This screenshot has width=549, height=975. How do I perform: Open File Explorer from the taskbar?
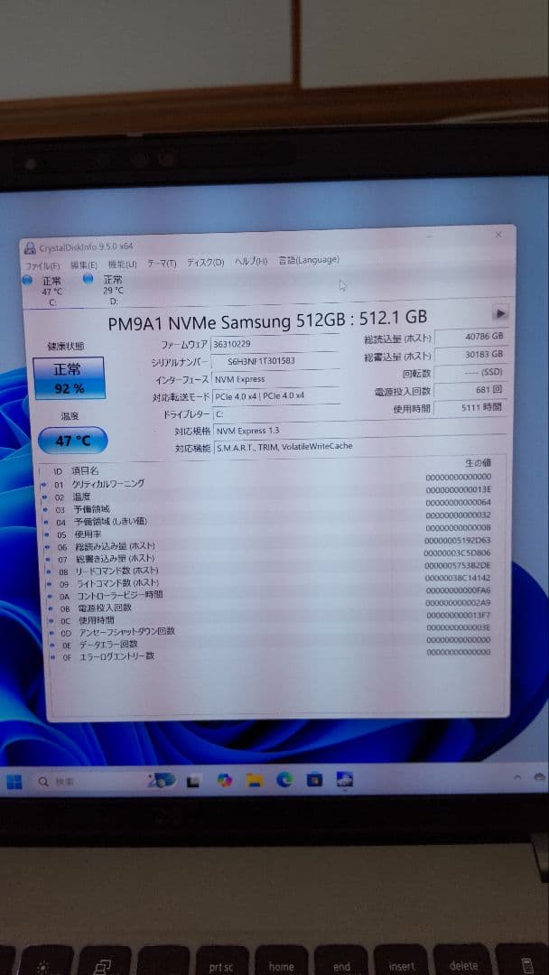(x=255, y=780)
